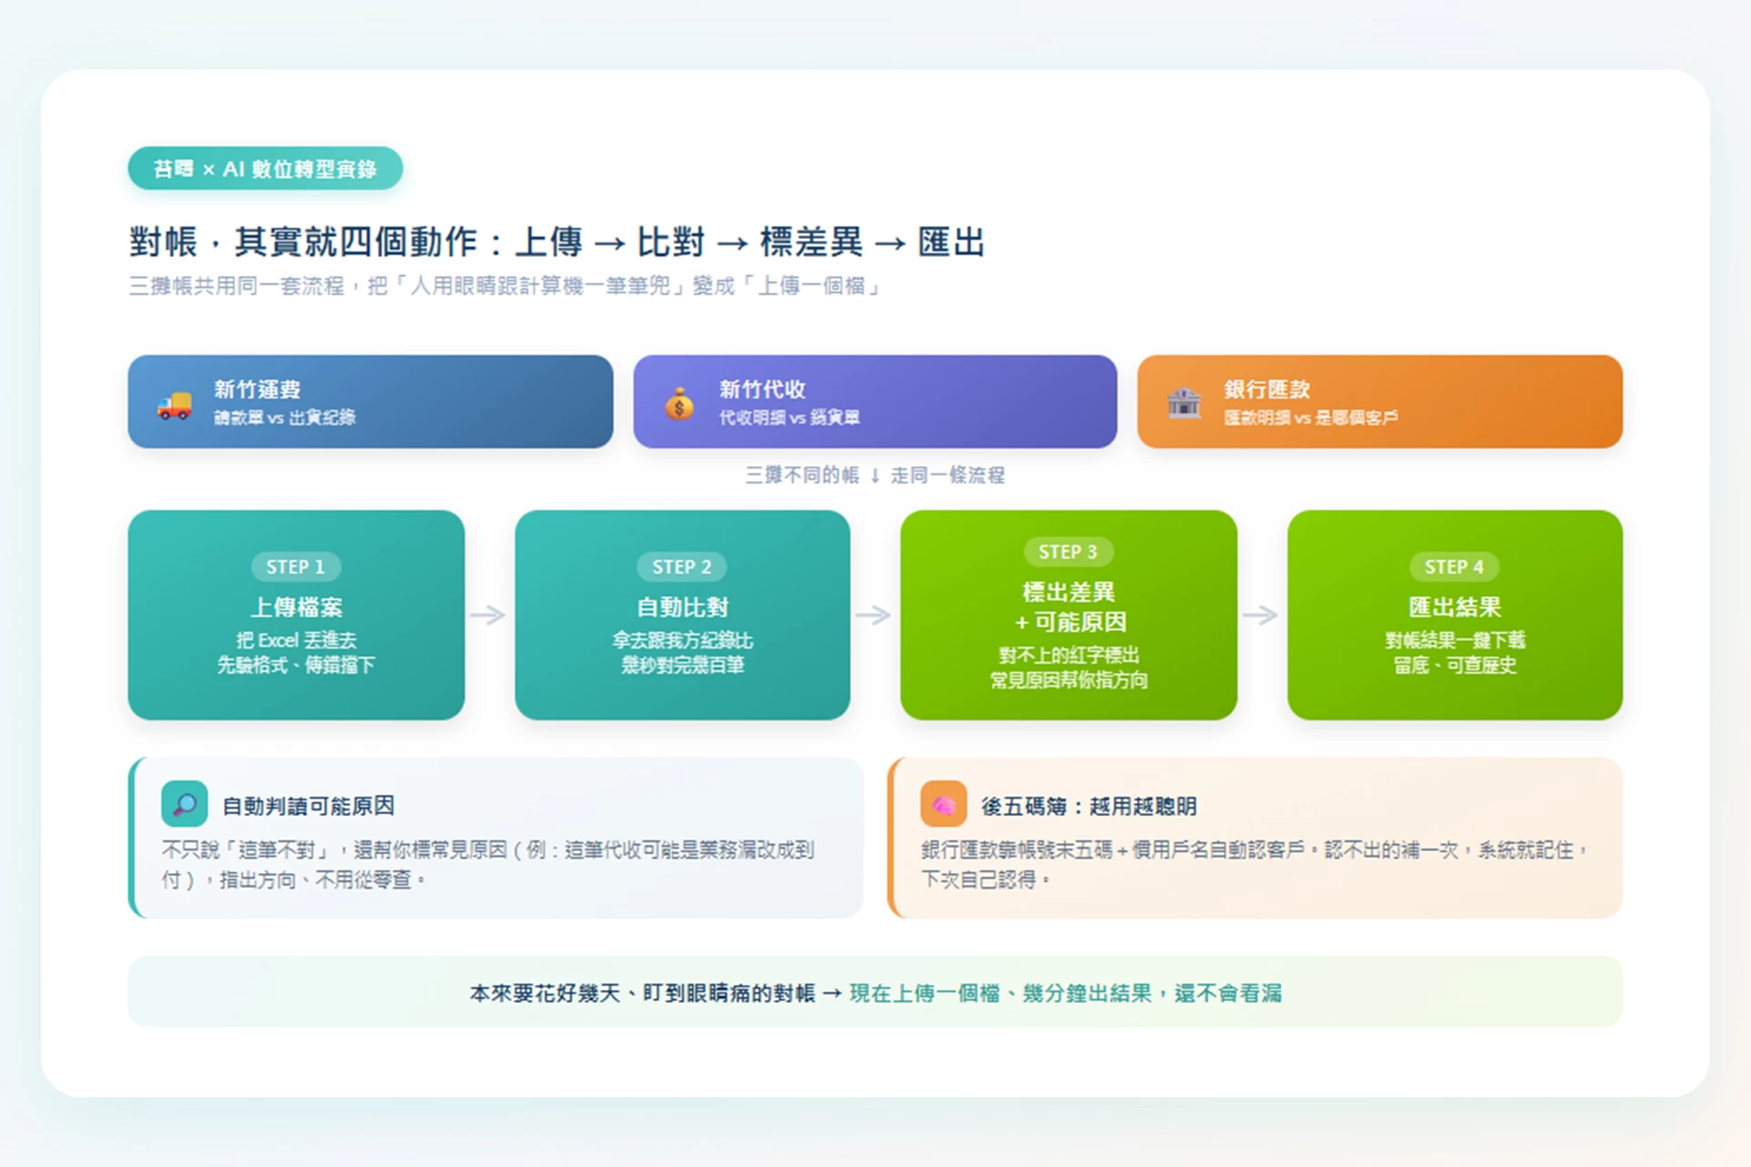Click the heading 自動判讀可能原因
Viewport: 1751px width, 1167px height.
(x=308, y=806)
